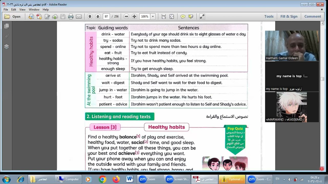This screenshot has width=328, height=184.
Task: Click the Print file icon
Action: coord(71,17)
